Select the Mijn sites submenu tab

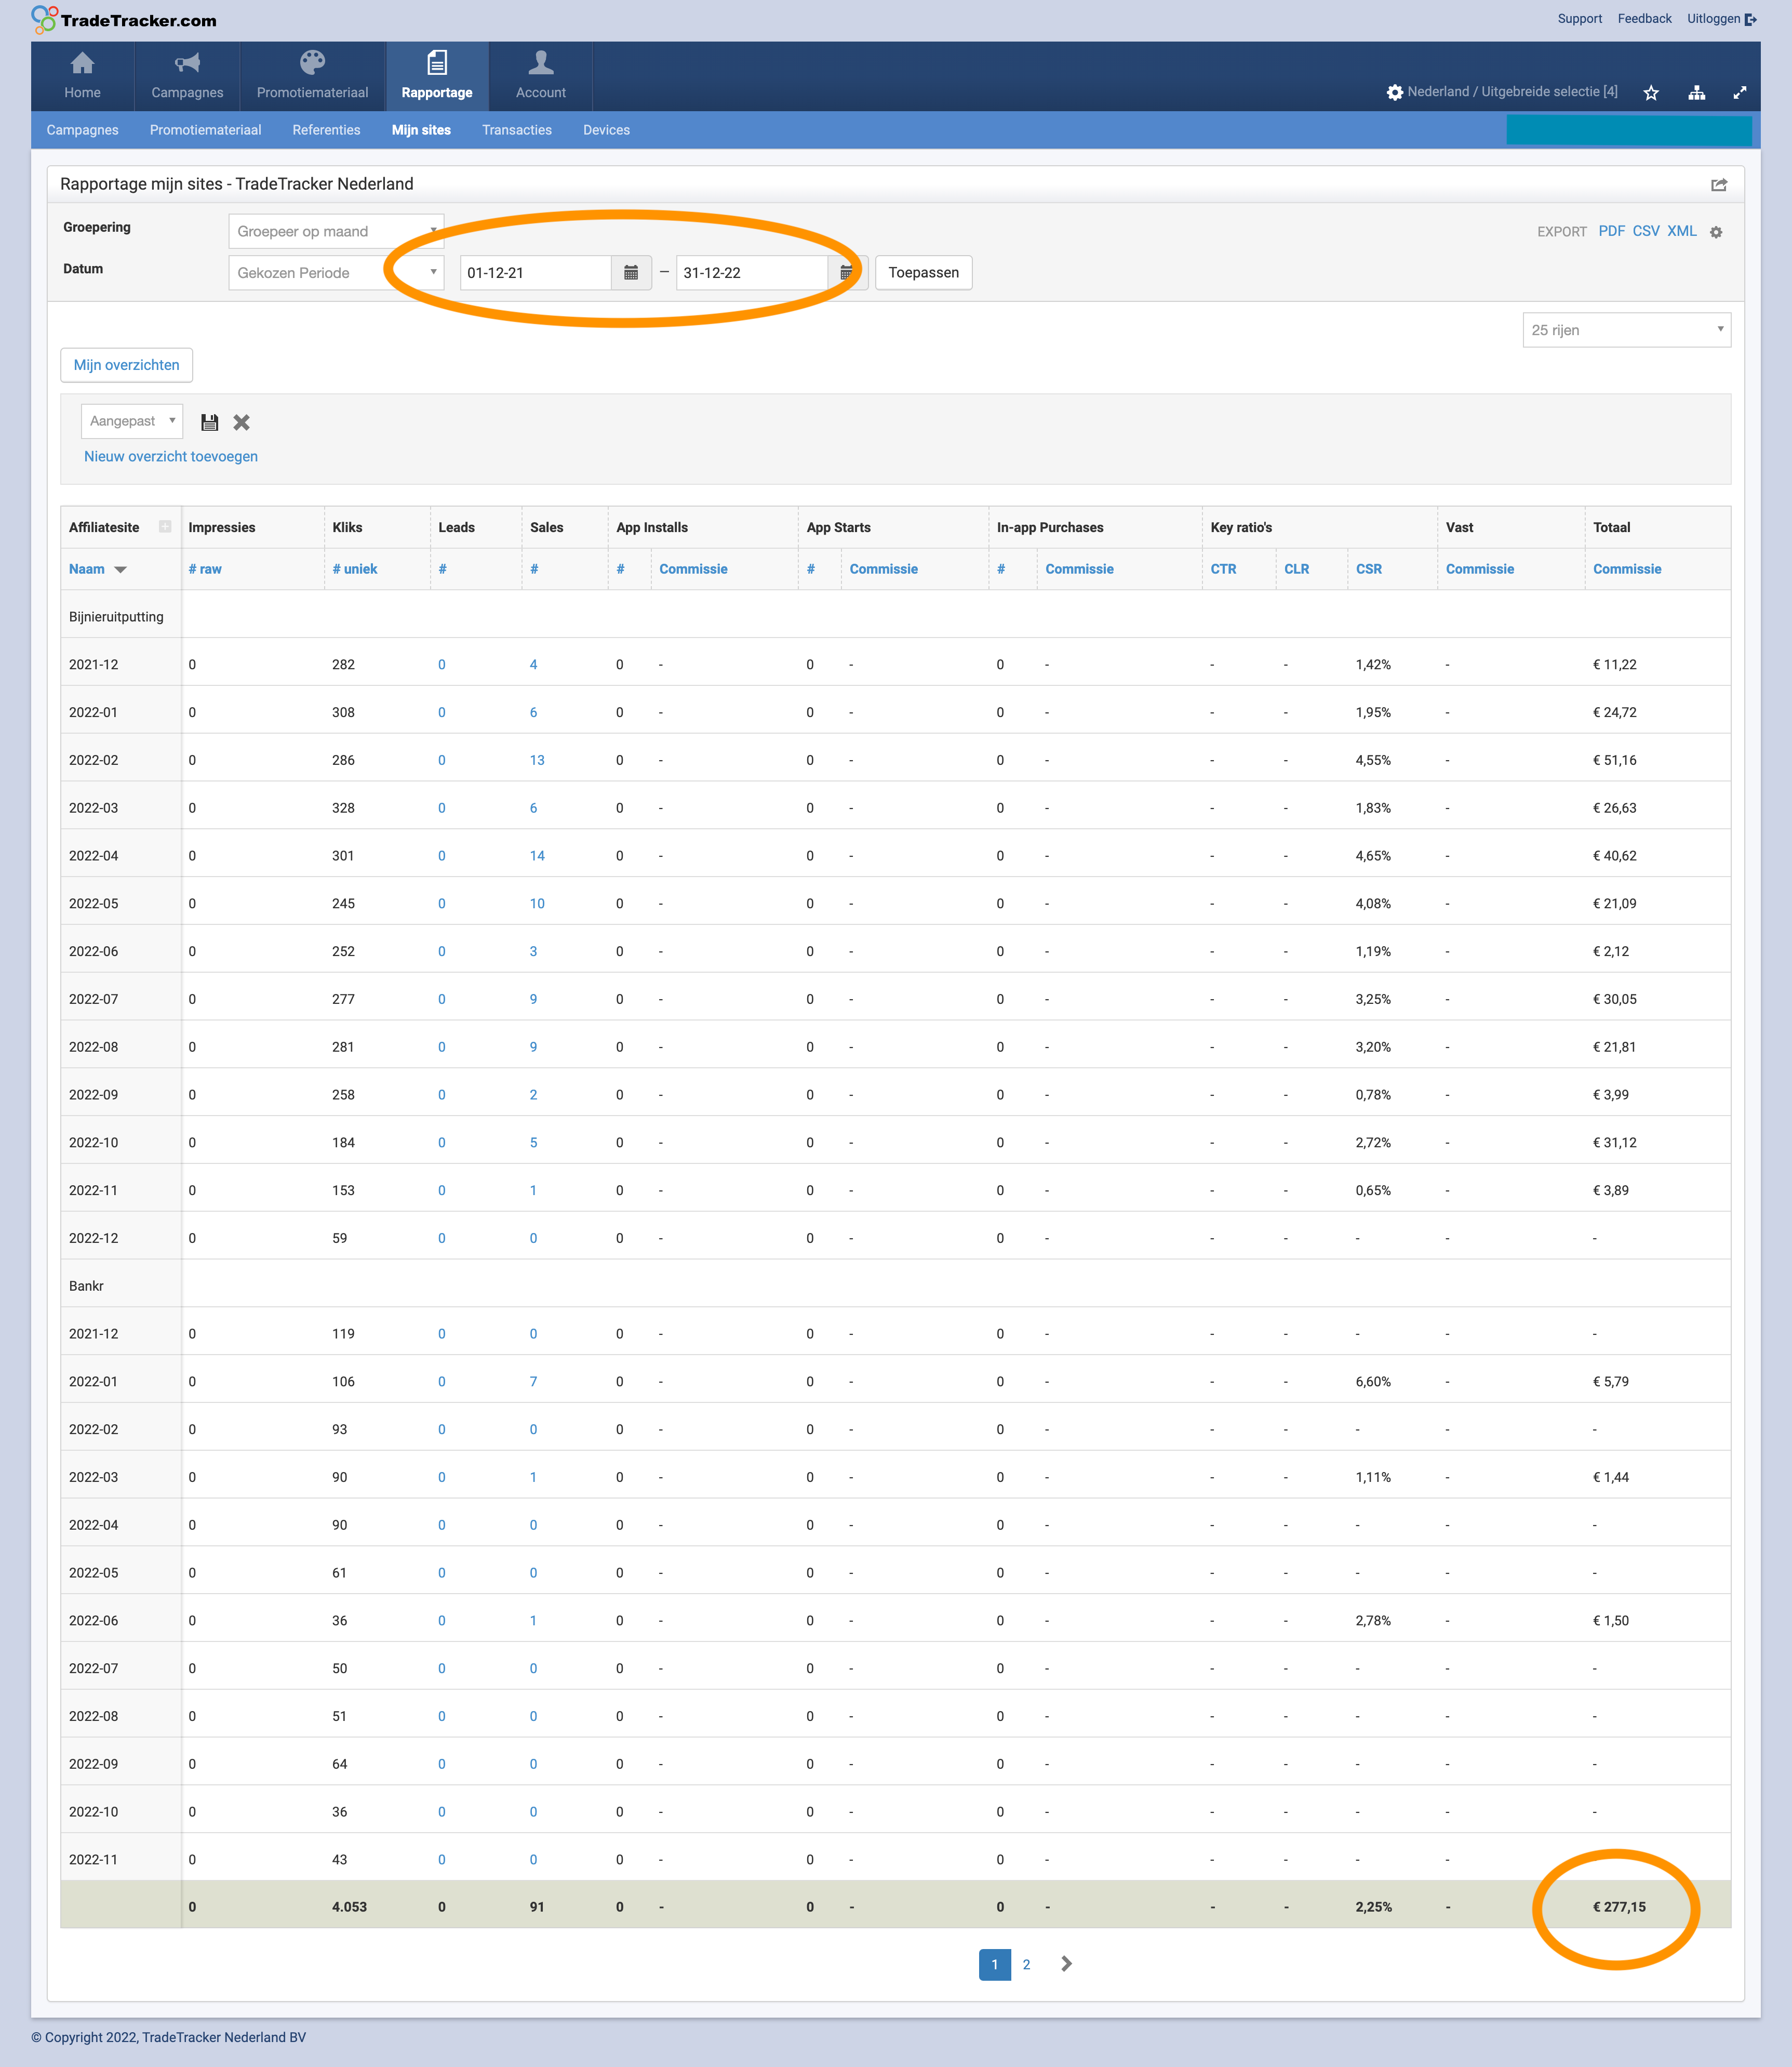[x=421, y=130]
